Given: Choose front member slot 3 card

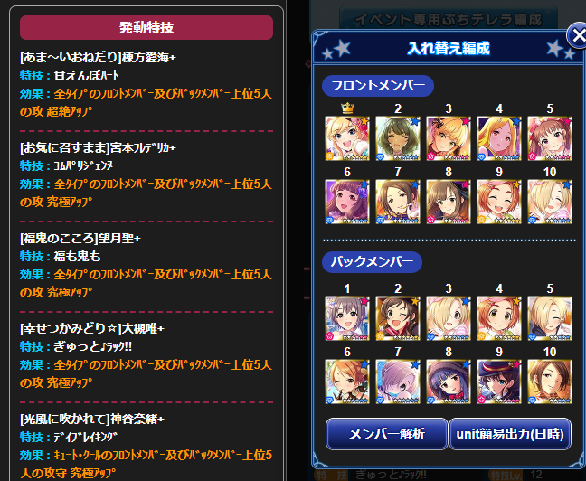Looking at the screenshot, I should click(x=449, y=138).
